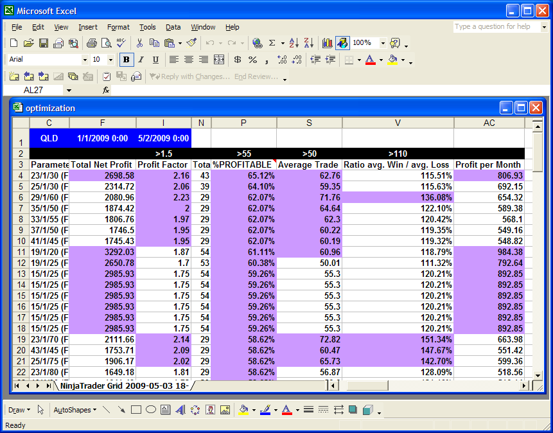
Task: Increase indent in the formatting toolbar
Action: tap(331, 60)
